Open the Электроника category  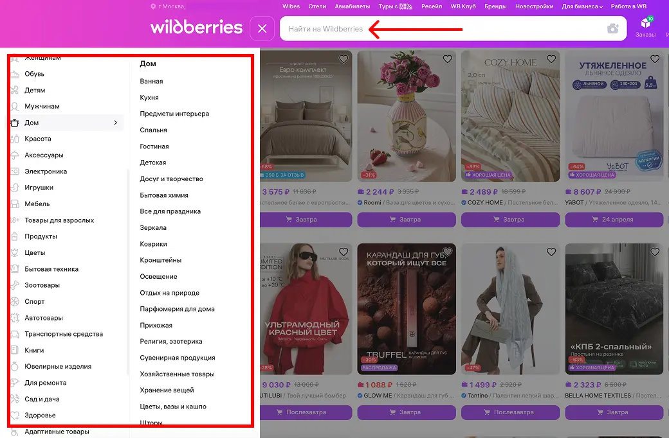click(46, 171)
